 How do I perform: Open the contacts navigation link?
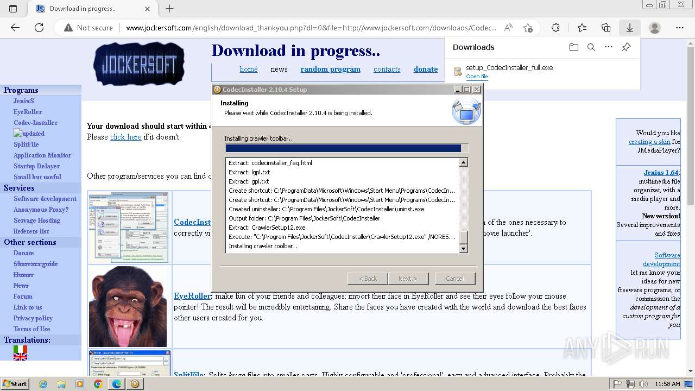pos(387,69)
